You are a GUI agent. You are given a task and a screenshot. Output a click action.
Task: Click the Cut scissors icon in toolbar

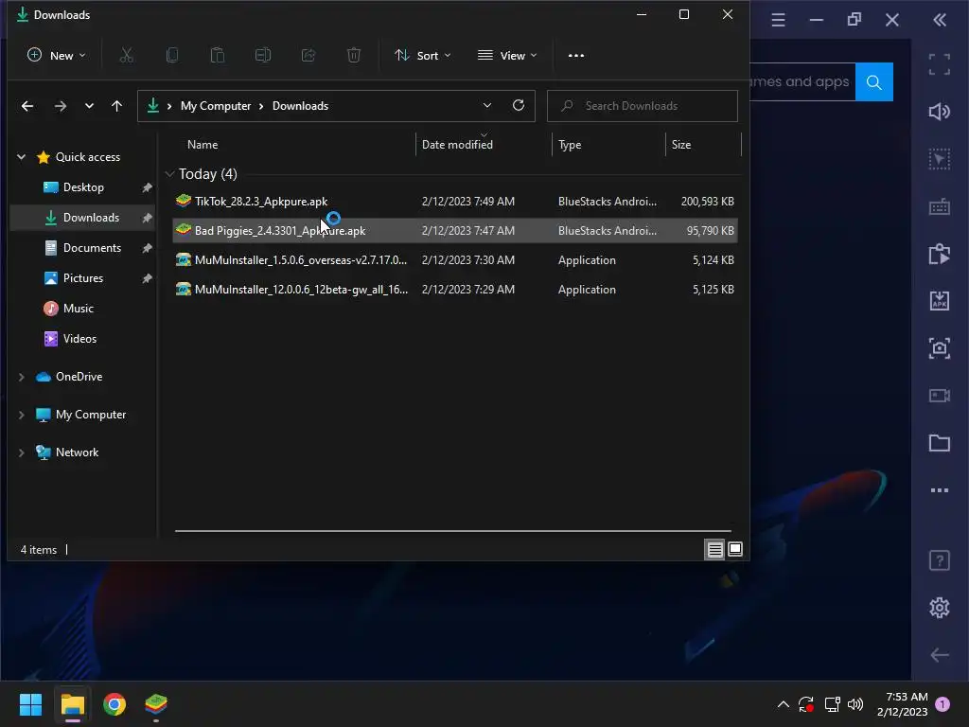tap(126, 56)
